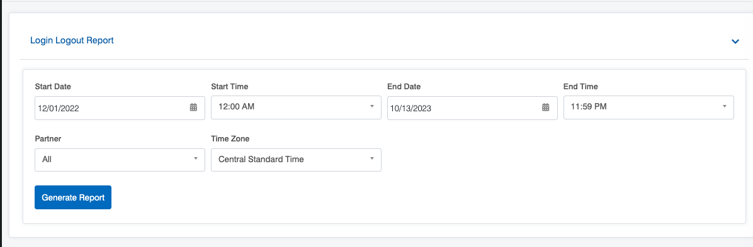
Task: Click the Time Zone dropdown arrow
Action: click(x=371, y=159)
